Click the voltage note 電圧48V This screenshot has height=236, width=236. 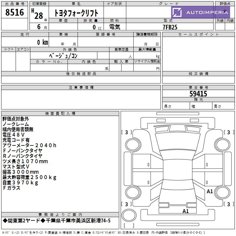(x=13, y=135)
